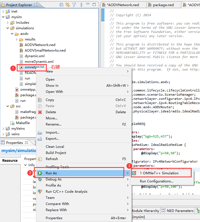
Task: Open the filter icon in Project Explorer
Action: [74, 5]
